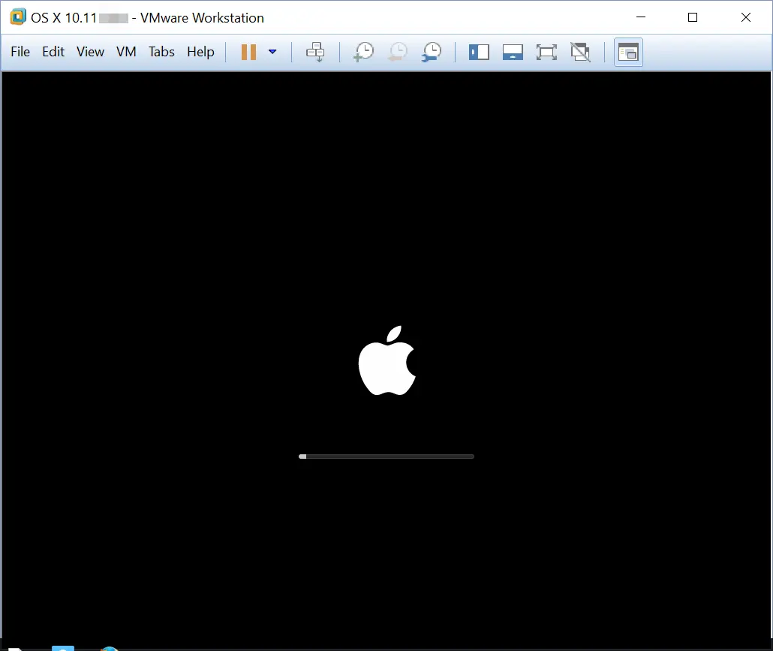Viewport: 773px width, 651px height.
Task: Open the Help menu
Action: click(x=200, y=52)
